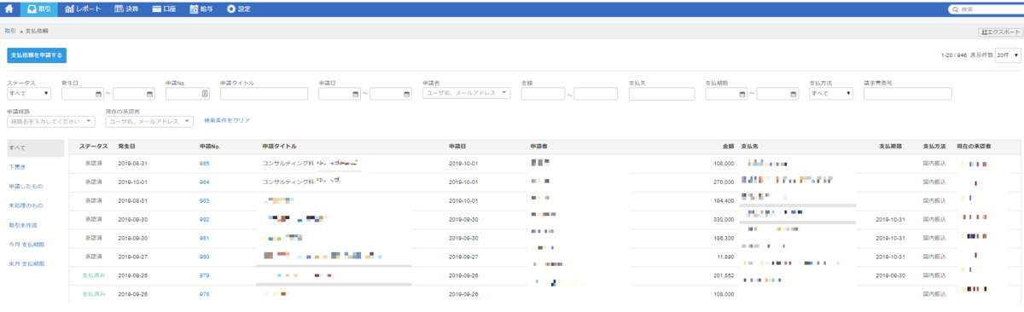Open request number 984 link
The width and height of the screenshot is (1024, 312).
pos(204,182)
